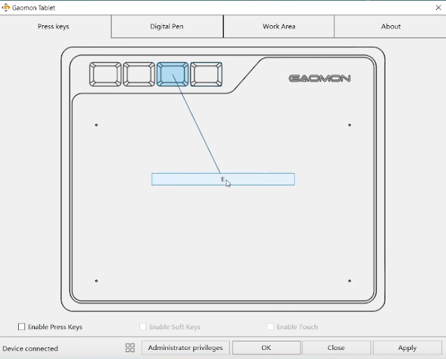Enable the Press Keys checkbox

[x=22, y=326]
